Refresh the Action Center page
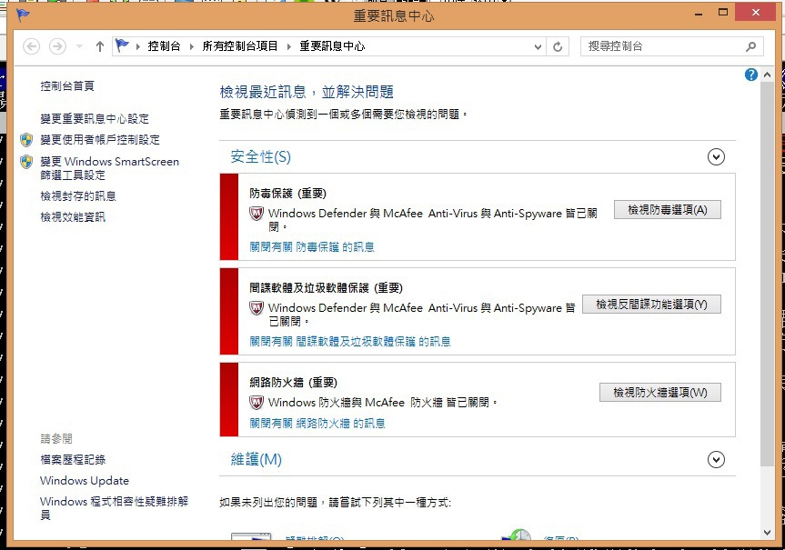This screenshot has height=550, width=785. 558,47
